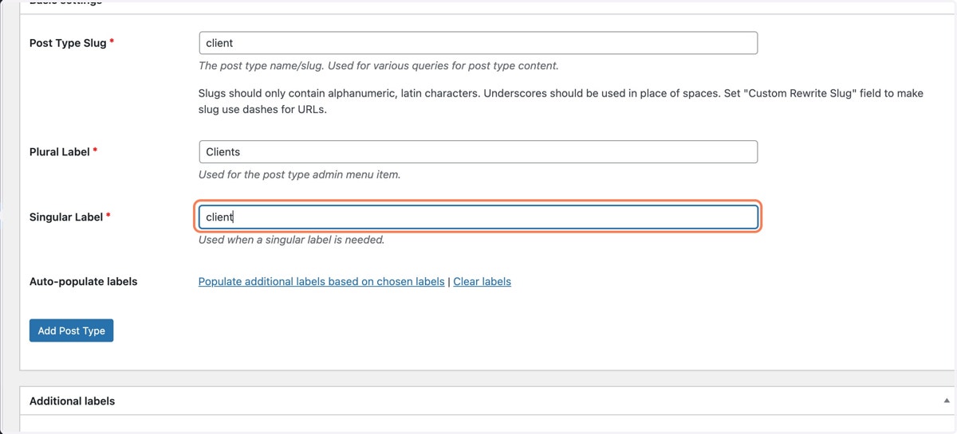Click the Additional labels panel heading

(72, 401)
